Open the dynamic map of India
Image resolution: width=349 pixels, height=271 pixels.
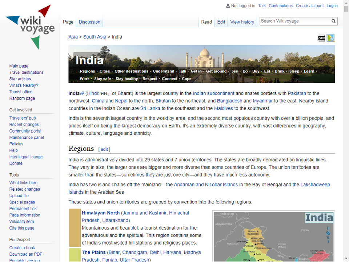point(330,38)
